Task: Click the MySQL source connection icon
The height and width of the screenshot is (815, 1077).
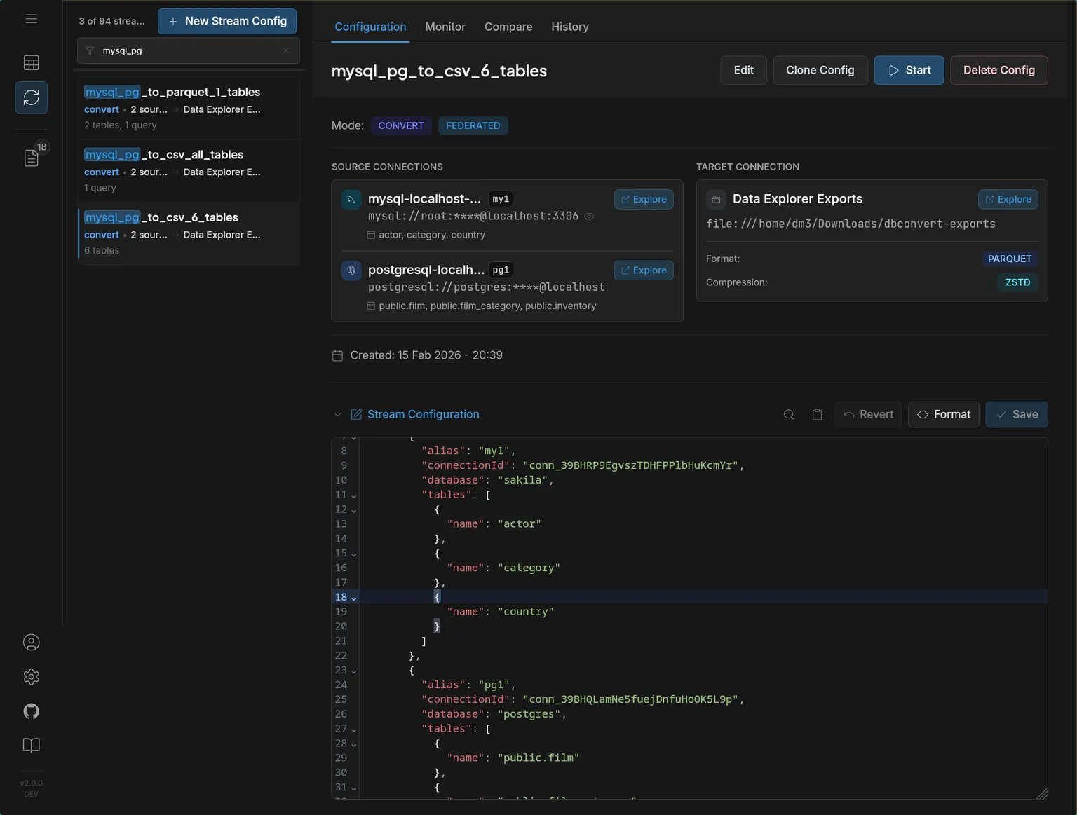Action: [x=351, y=200]
